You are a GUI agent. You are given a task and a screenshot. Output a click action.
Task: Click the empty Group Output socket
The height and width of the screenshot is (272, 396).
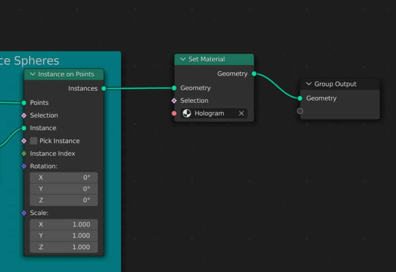tap(300, 111)
